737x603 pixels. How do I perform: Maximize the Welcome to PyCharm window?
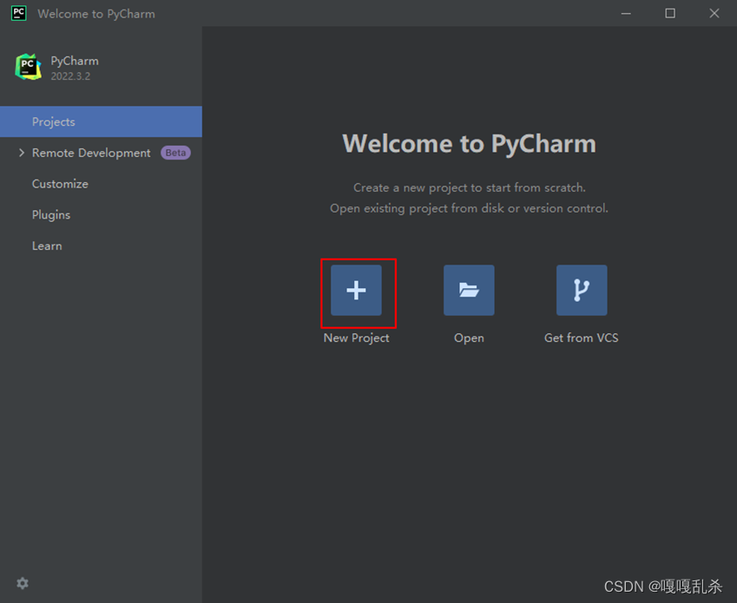(670, 13)
